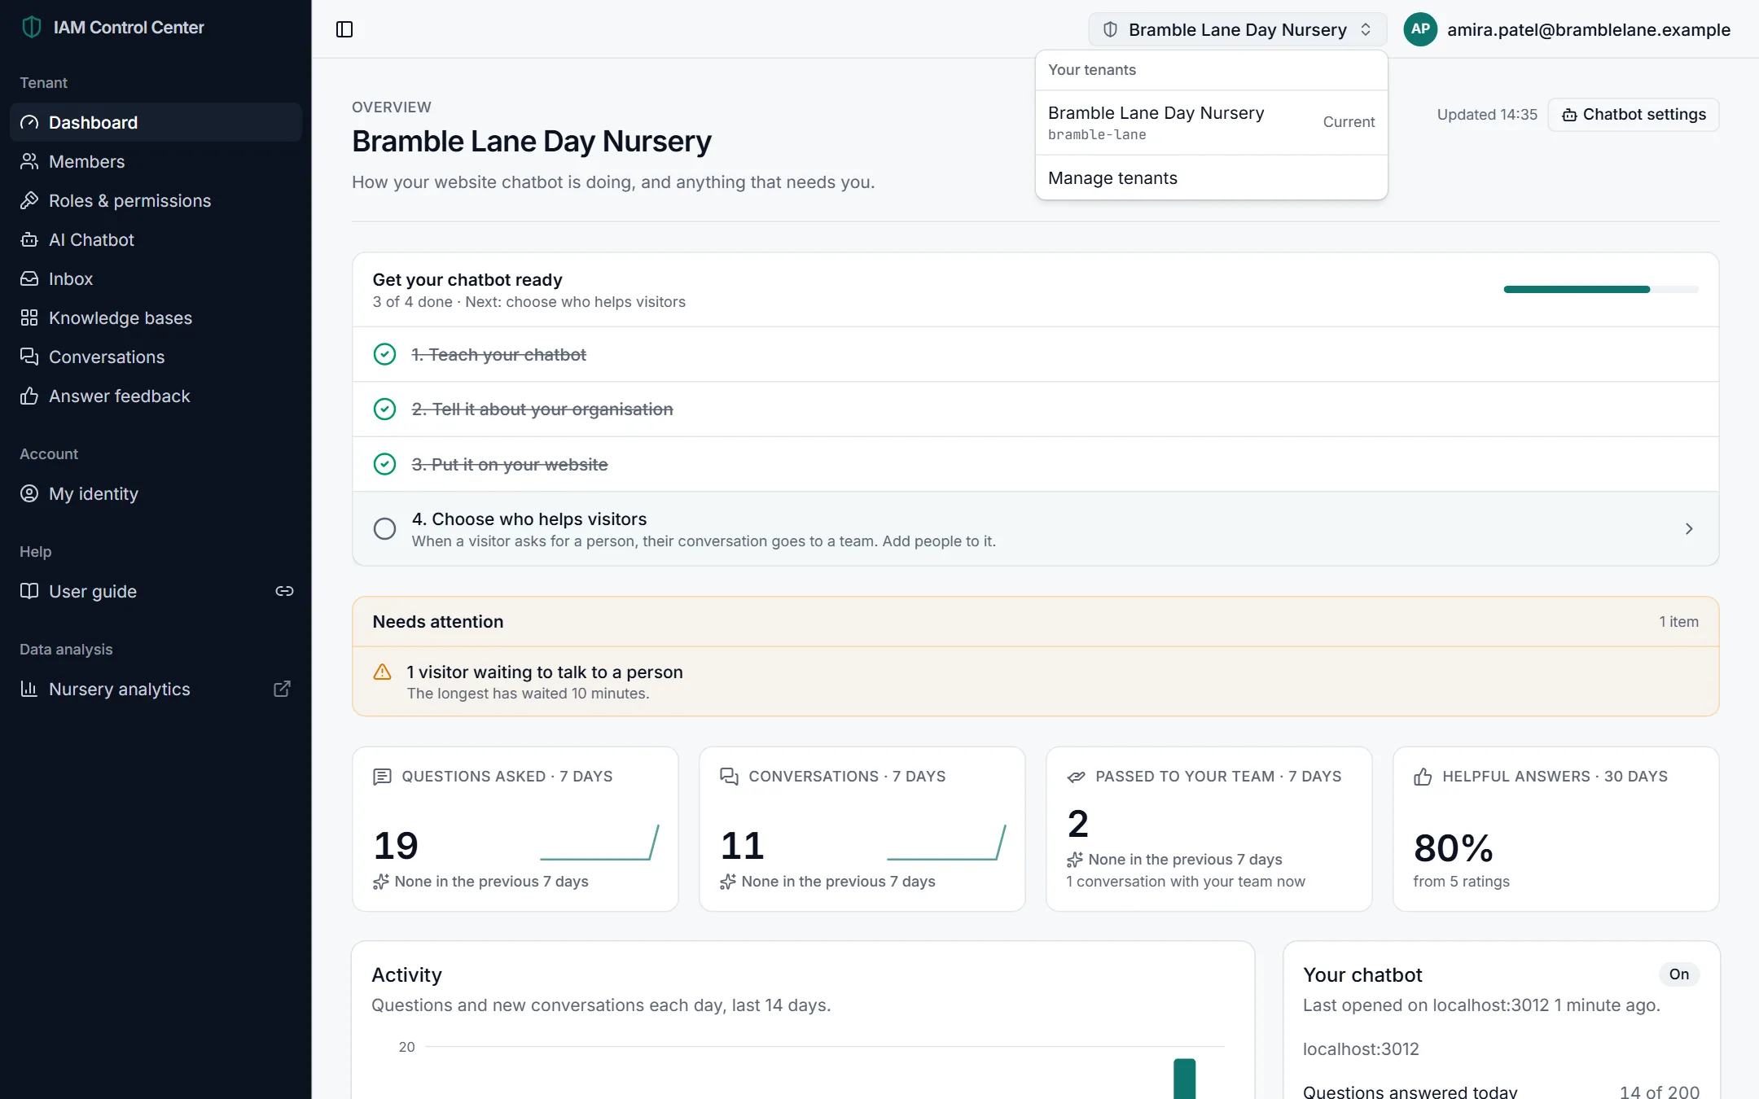
Task: Click the IAM Control Center shield logo
Action: pos(32,27)
